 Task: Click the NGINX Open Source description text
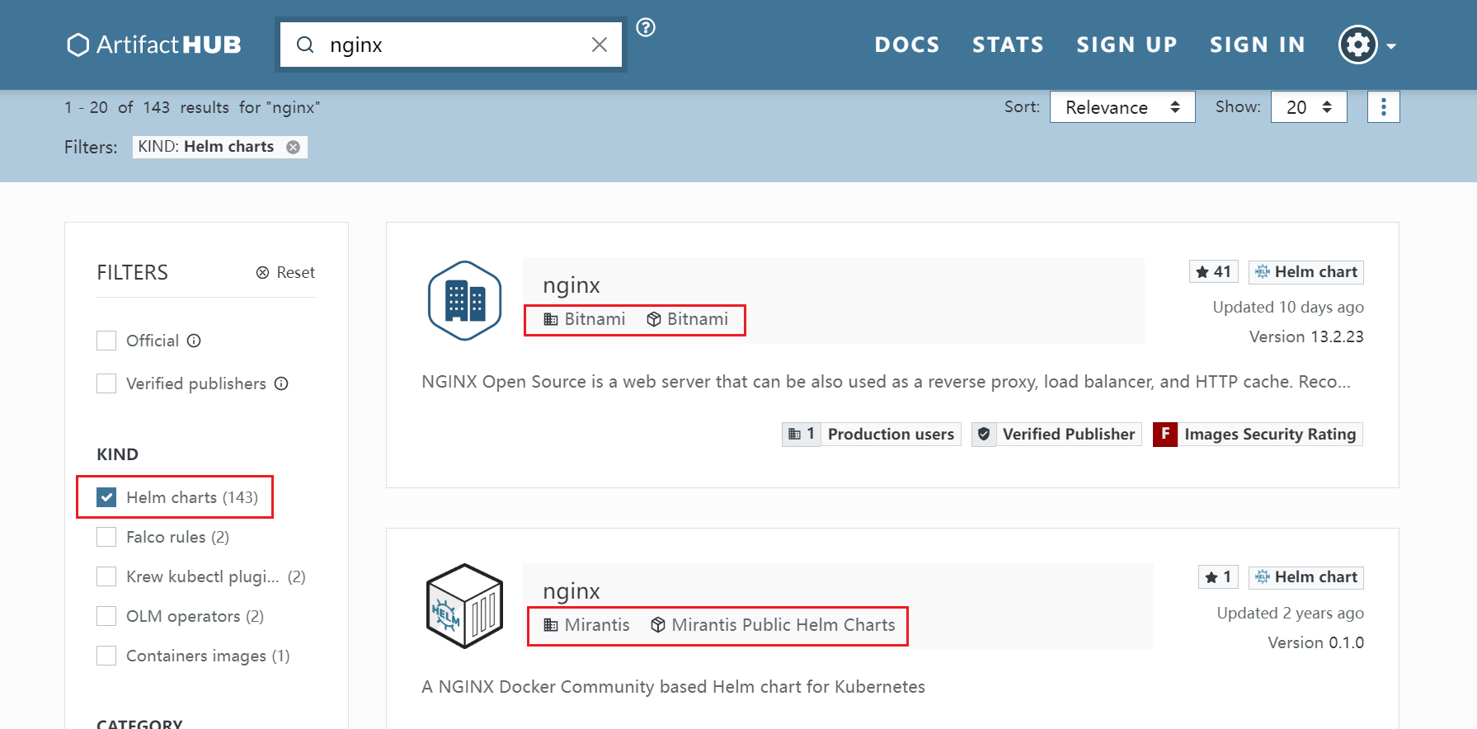click(x=886, y=382)
